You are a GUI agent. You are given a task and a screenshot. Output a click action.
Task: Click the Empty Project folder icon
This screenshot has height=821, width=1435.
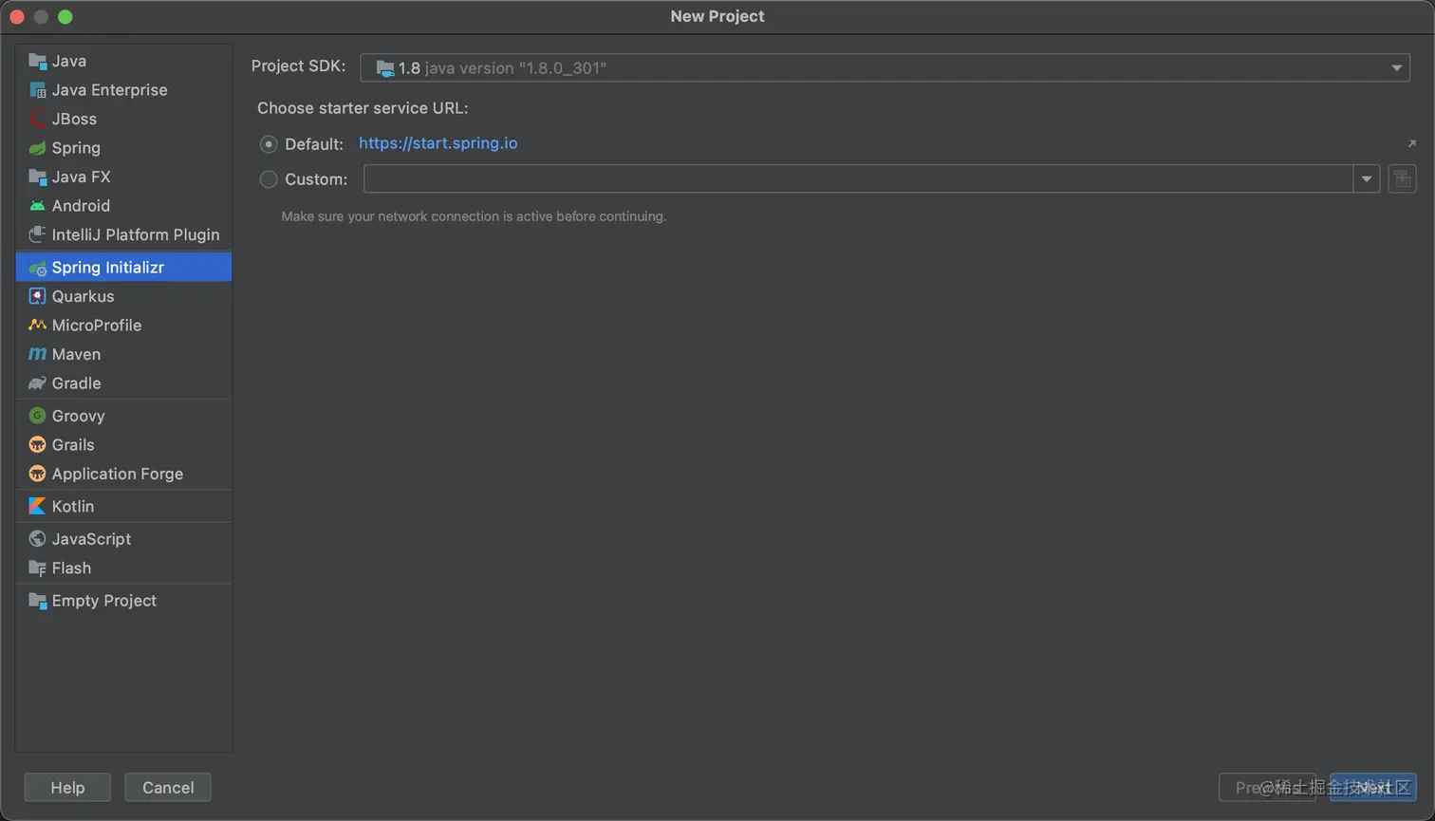[37, 601]
